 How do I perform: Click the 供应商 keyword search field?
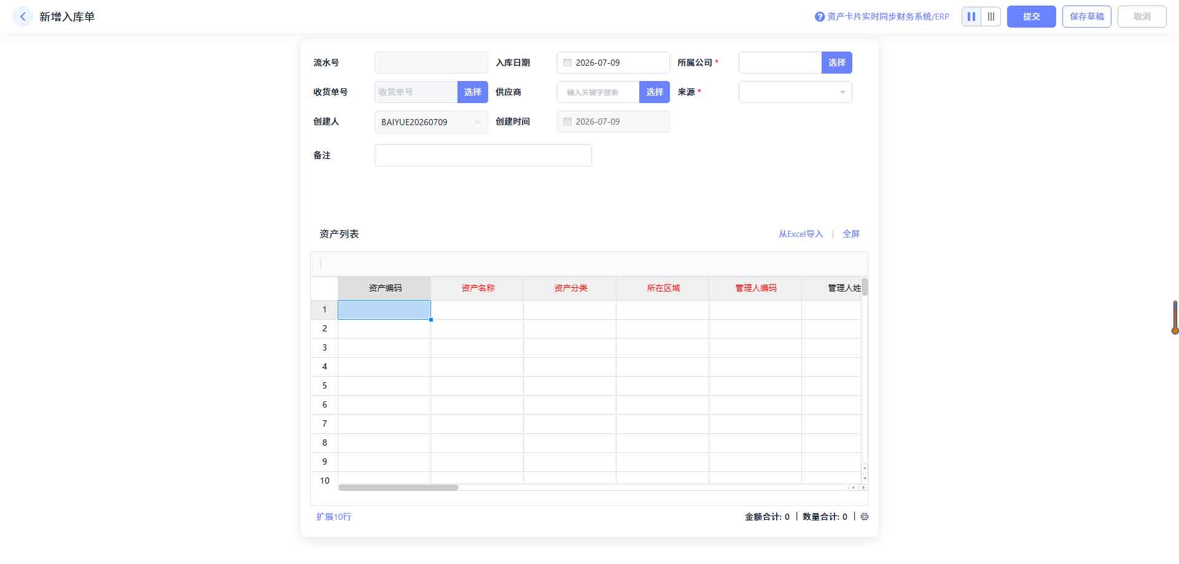(x=598, y=92)
